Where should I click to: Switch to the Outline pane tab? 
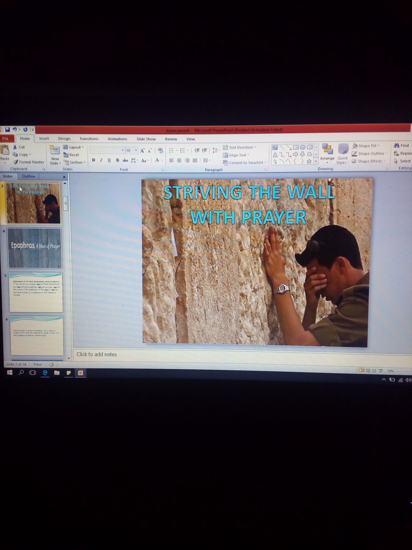28,176
